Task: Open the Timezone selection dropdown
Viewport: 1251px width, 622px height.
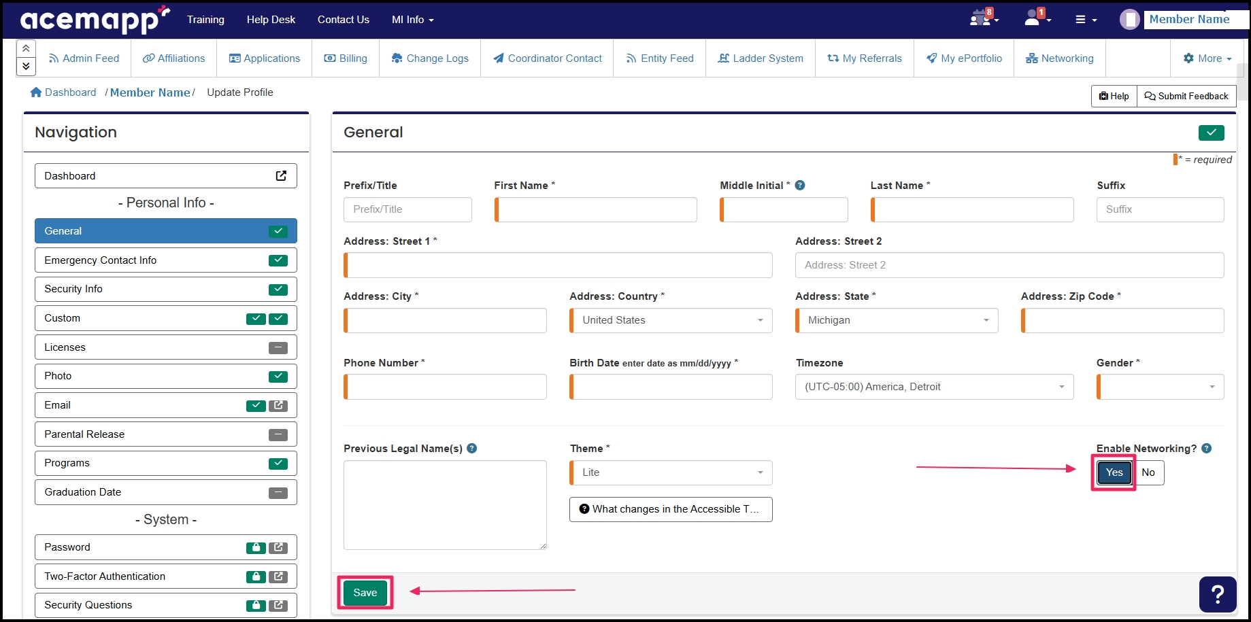Action: (933, 386)
